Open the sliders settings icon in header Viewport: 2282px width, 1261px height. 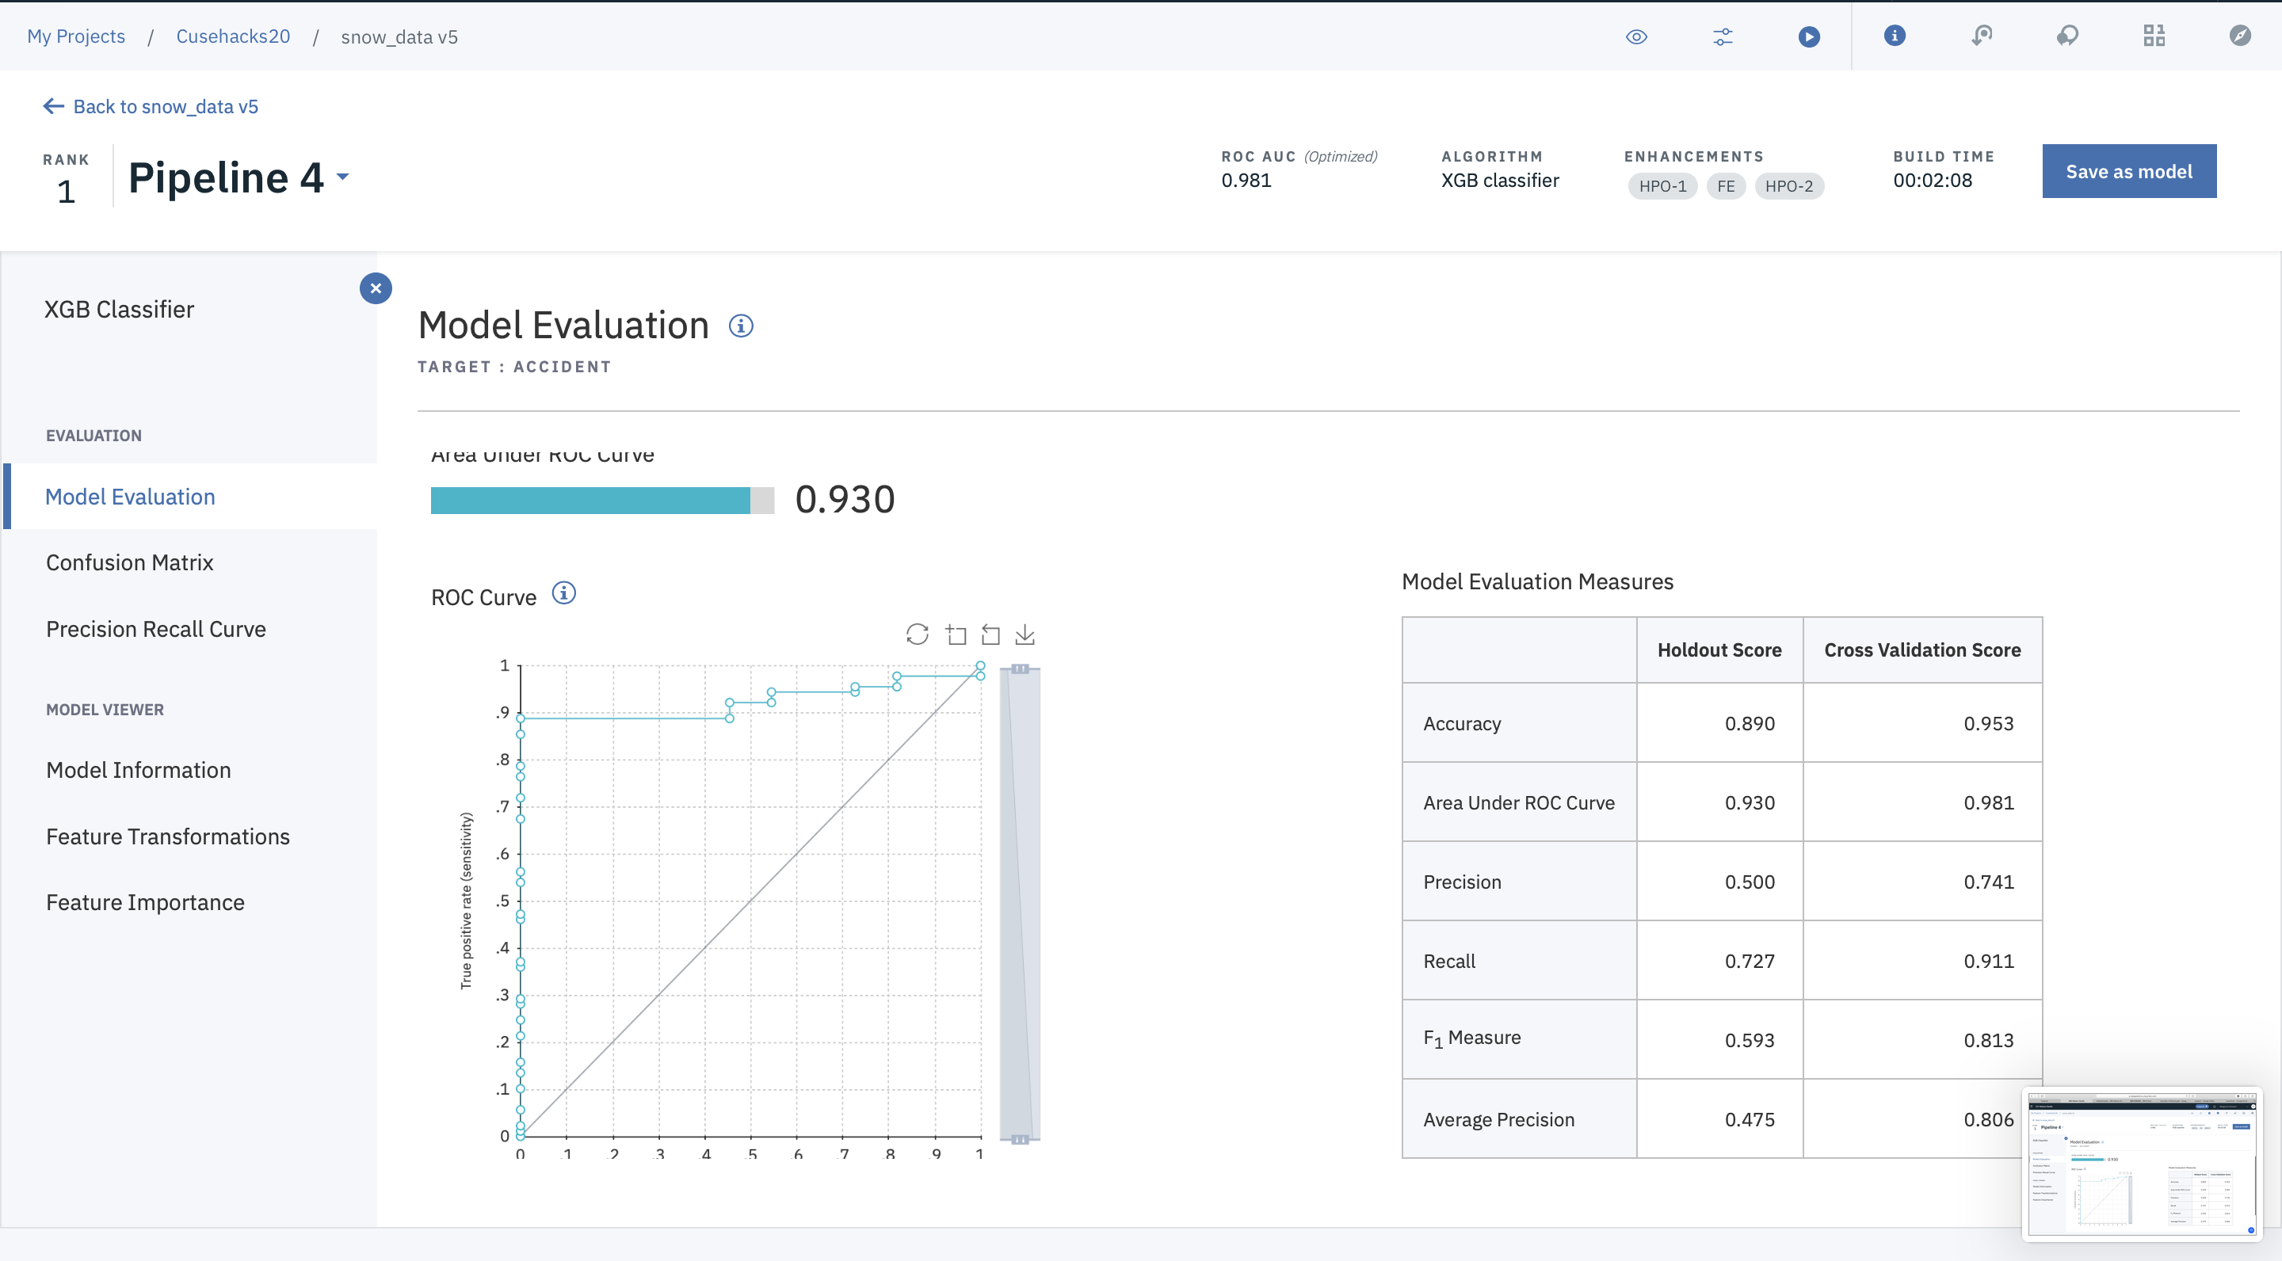coord(1723,36)
